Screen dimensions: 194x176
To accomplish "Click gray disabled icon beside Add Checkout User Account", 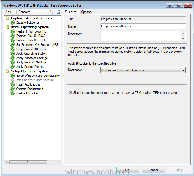I will [x=13, y=80].
